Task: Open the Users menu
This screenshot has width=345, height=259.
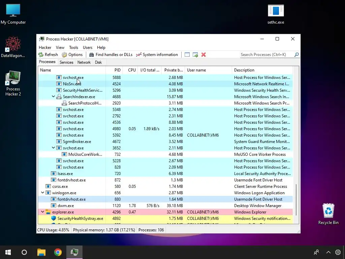Action: (88, 48)
